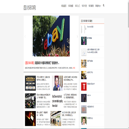129x129 pixels.
Task: Open the sidebar presenter on stage thumbnail
Action: (x=84, y=98)
